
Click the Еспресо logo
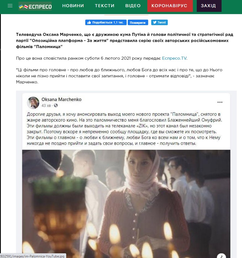tap(35, 6)
